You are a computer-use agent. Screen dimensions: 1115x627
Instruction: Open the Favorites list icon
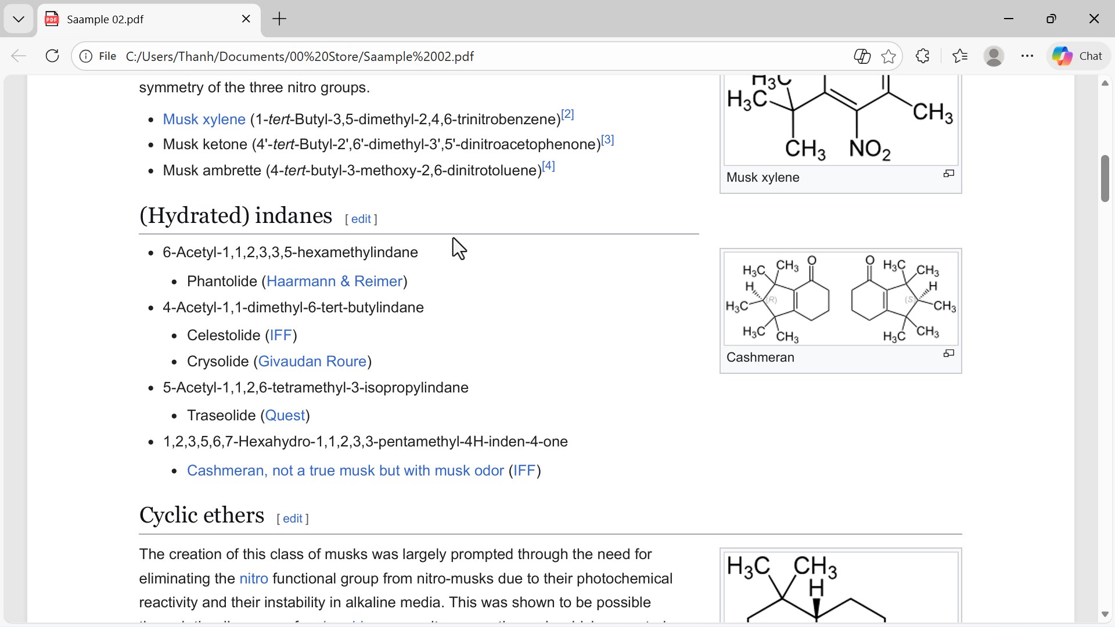coord(960,56)
